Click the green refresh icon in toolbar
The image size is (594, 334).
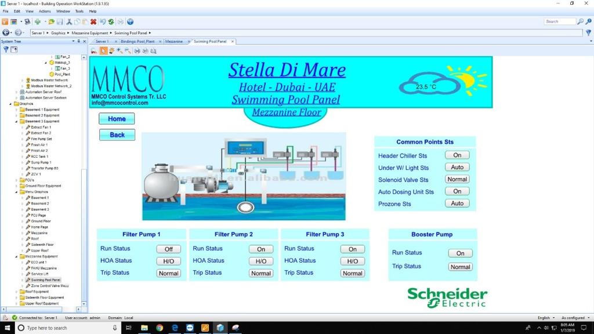coord(111,22)
